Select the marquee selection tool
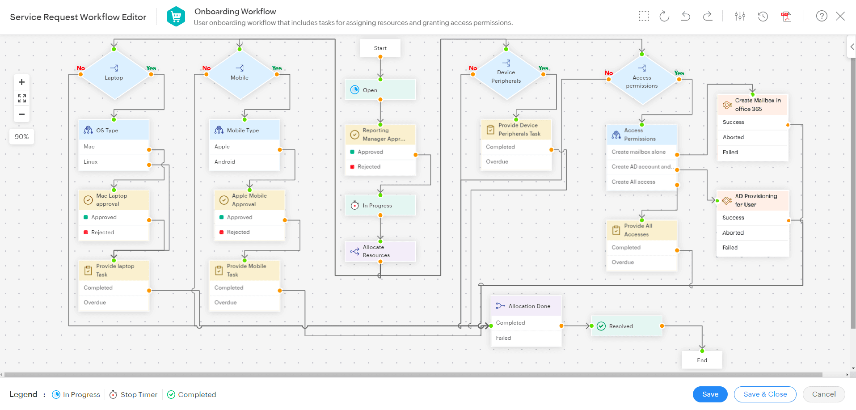 (644, 16)
